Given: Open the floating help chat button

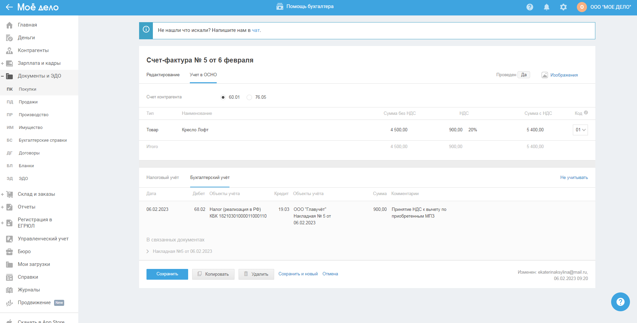Looking at the screenshot, I should [620, 302].
